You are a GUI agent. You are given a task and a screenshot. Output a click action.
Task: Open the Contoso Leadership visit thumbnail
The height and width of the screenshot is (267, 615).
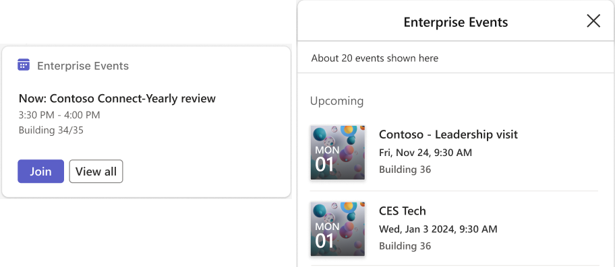pos(338,153)
